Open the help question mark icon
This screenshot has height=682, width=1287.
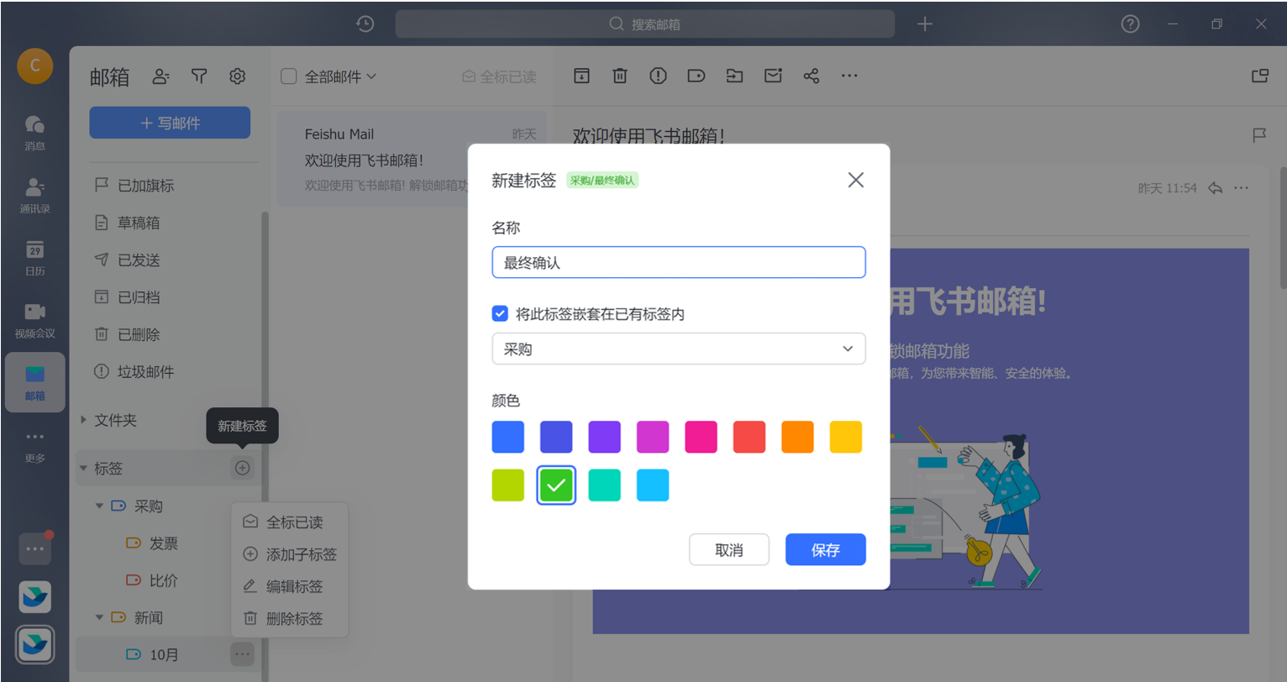tap(1131, 24)
